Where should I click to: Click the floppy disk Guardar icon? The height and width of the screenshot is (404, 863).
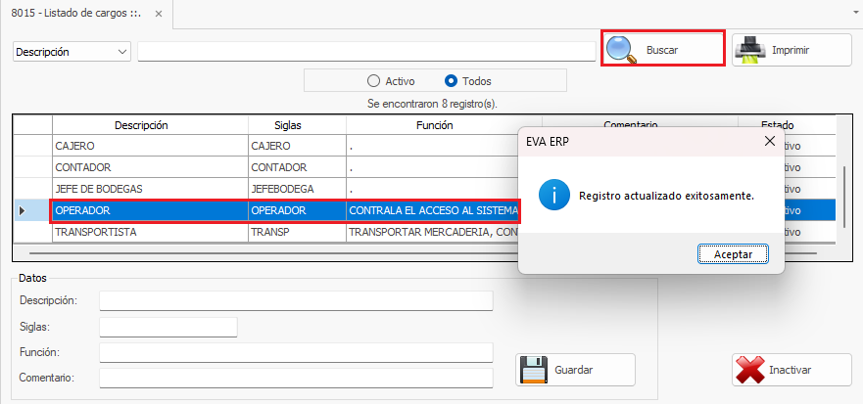click(533, 370)
